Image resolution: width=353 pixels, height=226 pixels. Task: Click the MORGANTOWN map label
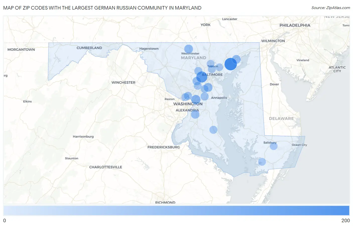click(x=21, y=50)
